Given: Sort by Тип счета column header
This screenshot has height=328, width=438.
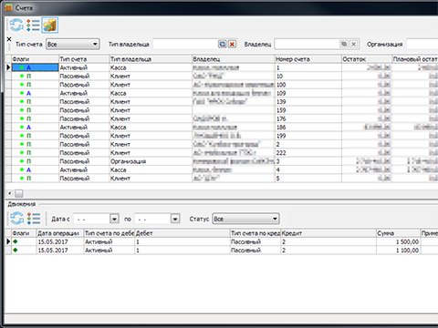Looking at the screenshot, I should coord(84,59).
